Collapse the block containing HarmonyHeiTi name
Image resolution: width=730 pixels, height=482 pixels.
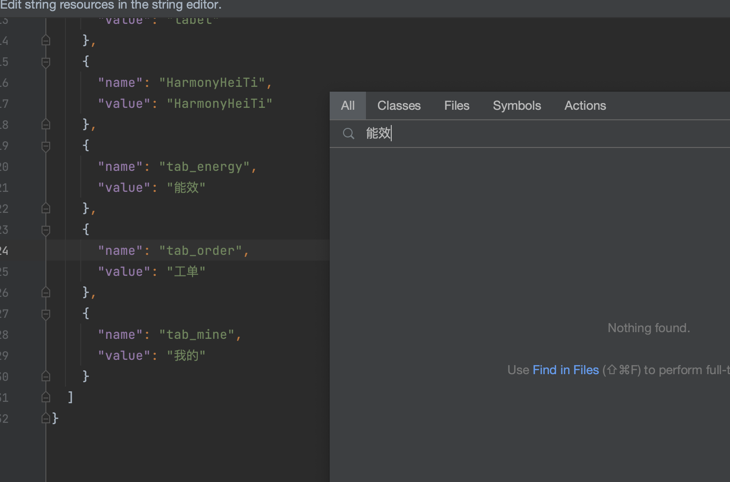[46, 62]
